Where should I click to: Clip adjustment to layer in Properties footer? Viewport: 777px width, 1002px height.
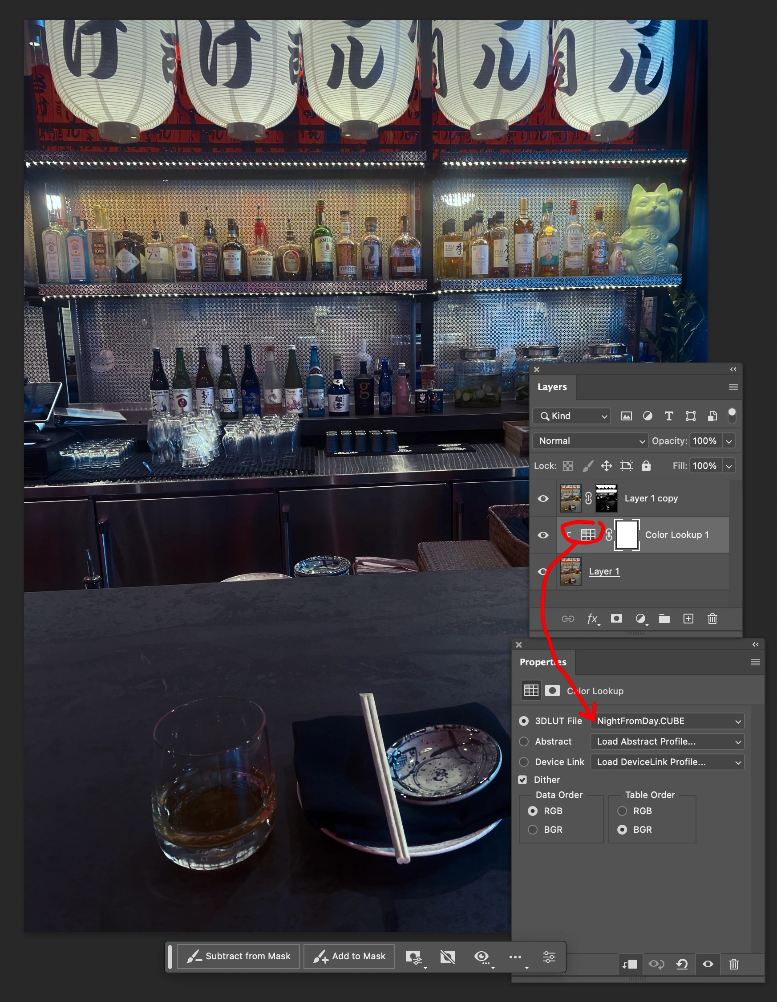click(629, 964)
